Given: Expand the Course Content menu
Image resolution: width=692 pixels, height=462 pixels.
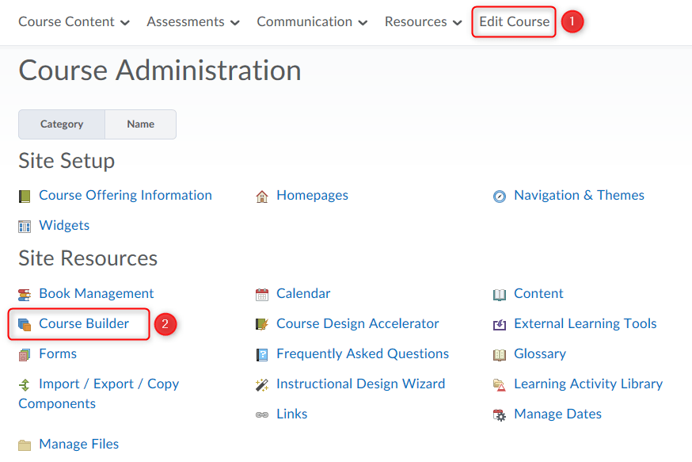Looking at the screenshot, I should (74, 22).
